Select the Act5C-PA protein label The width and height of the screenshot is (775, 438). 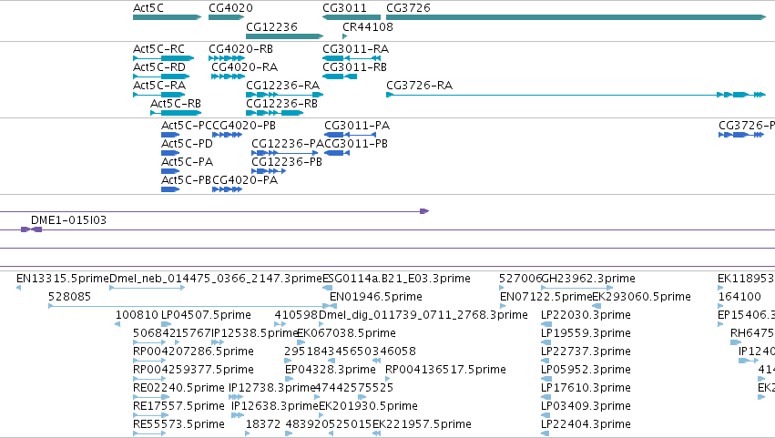point(187,162)
